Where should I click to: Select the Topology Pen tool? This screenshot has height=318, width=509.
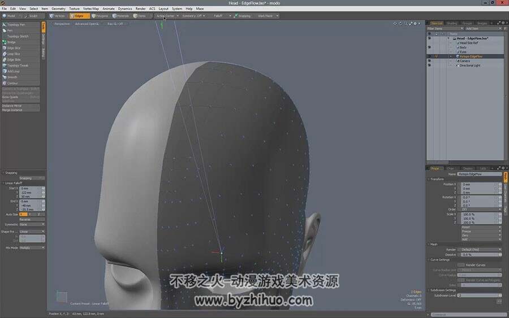click(20, 25)
